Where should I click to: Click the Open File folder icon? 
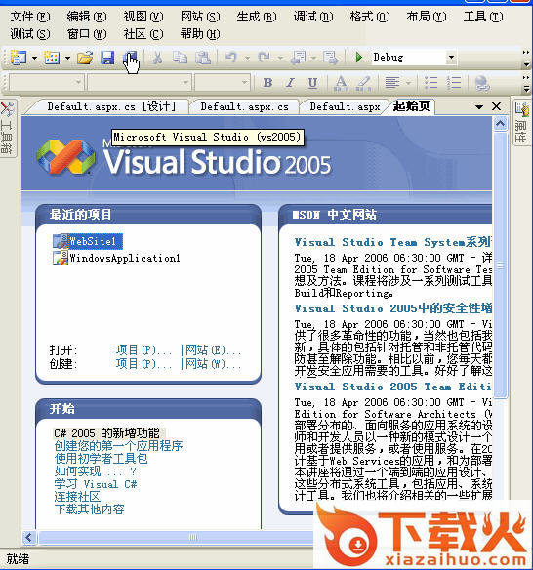point(85,58)
